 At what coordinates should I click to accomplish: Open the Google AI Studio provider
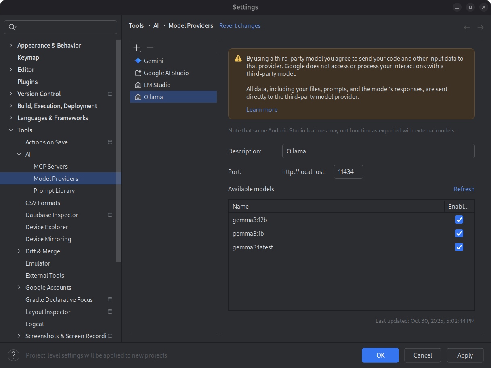[166, 73]
